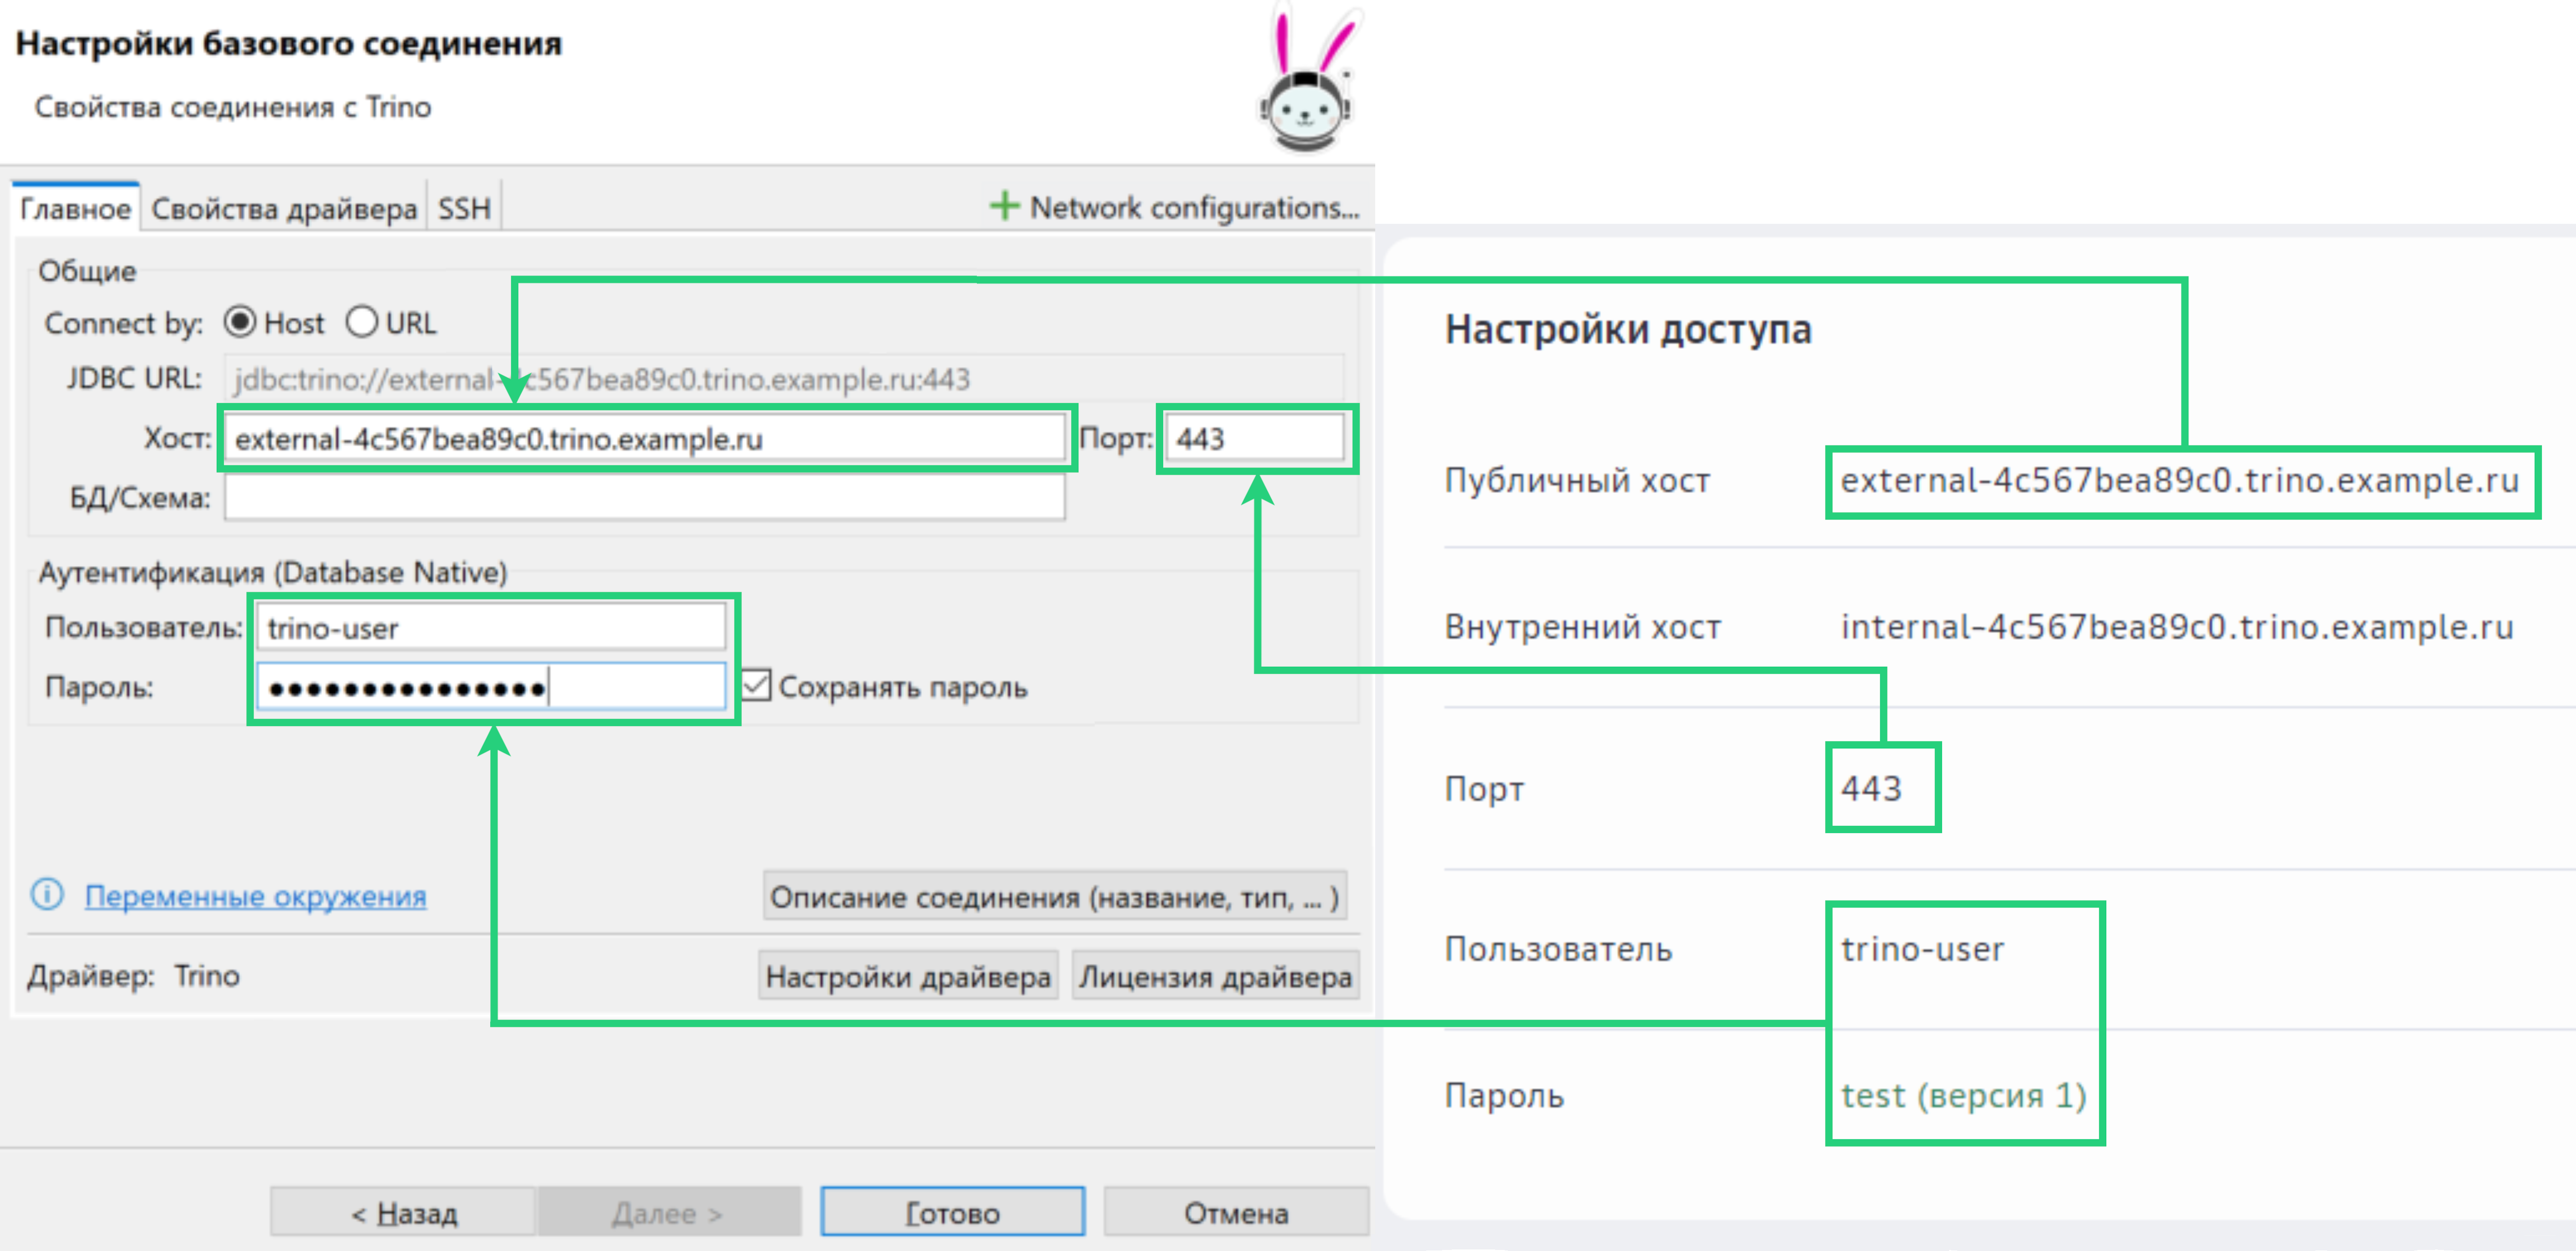Focus the Порт input field
The width and height of the screenshot is (2576, 1251).
pyautogui.click(x=1255, y=438)
